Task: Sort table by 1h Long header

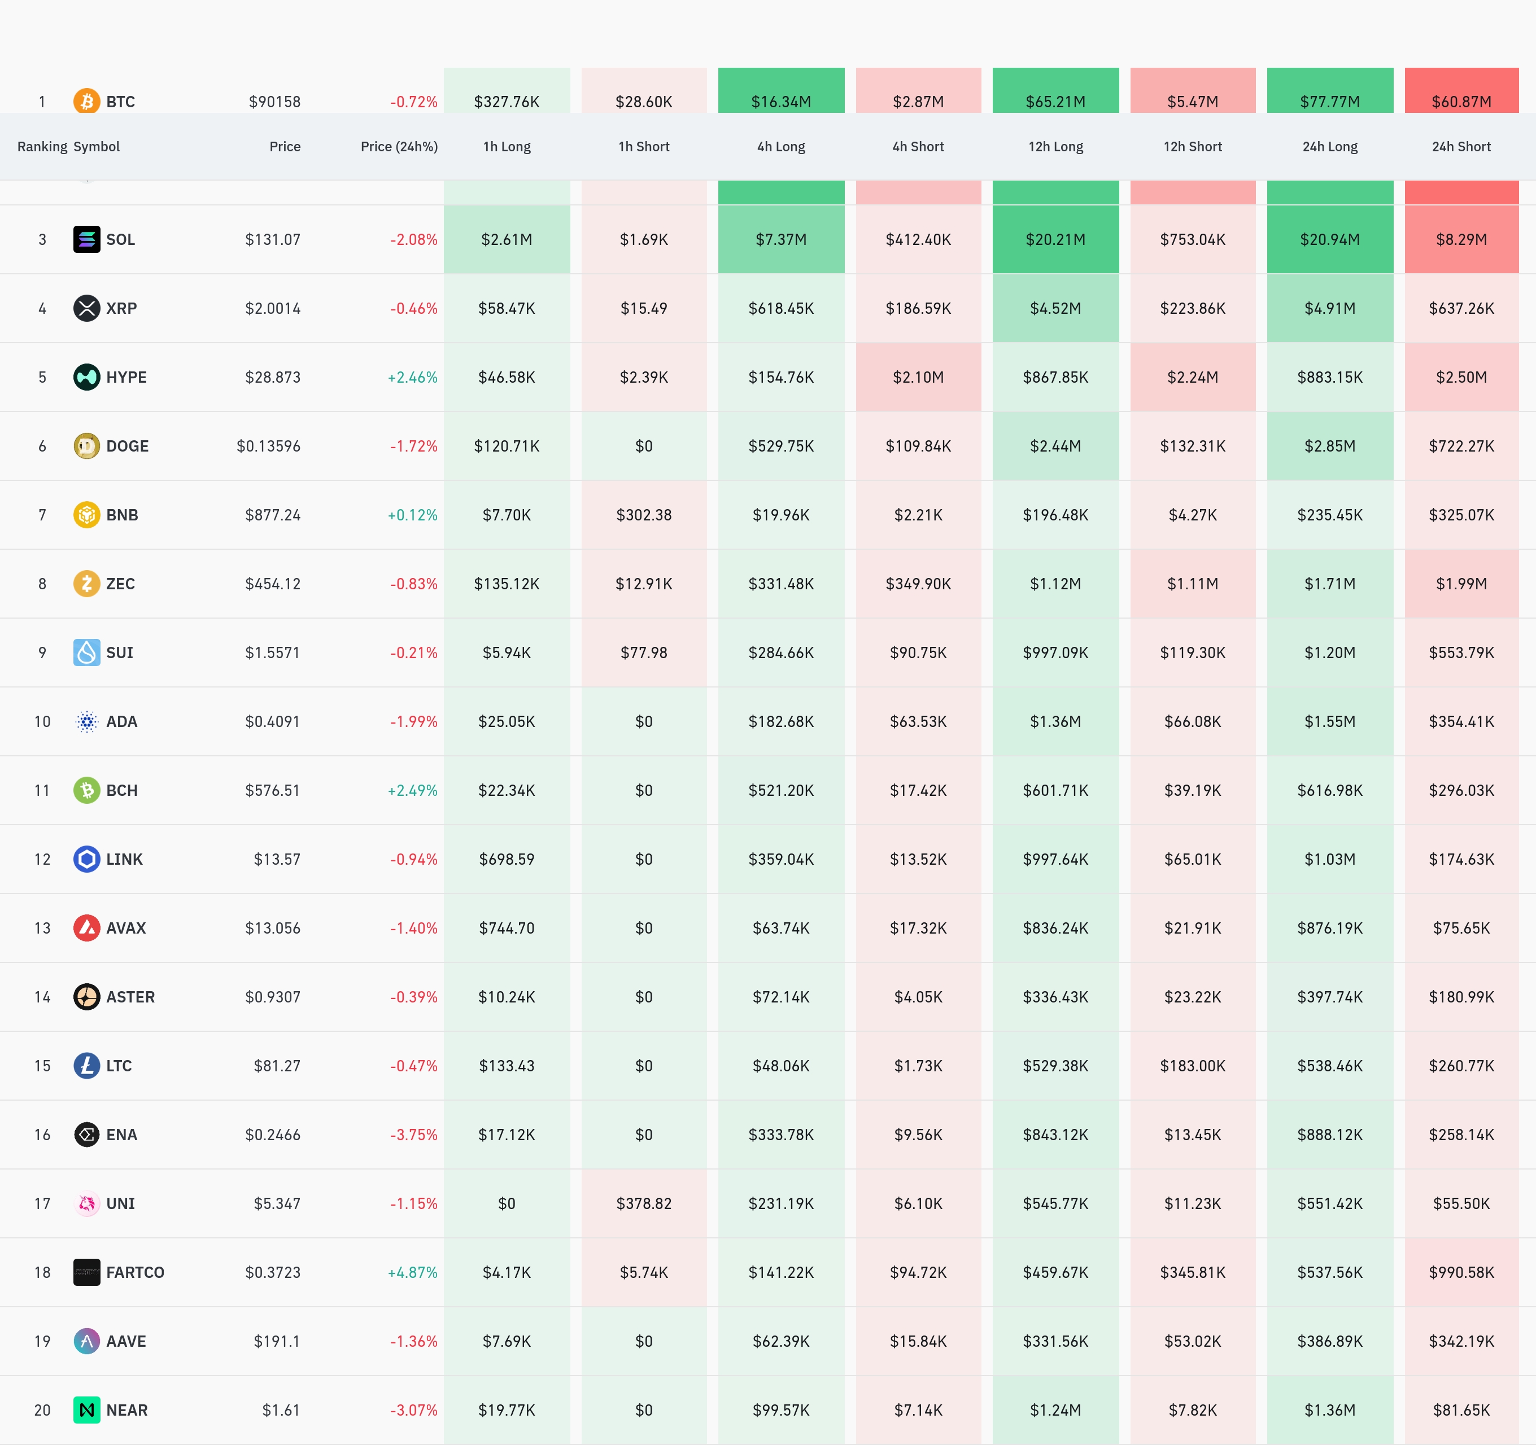Action: [x=507, y=147]
